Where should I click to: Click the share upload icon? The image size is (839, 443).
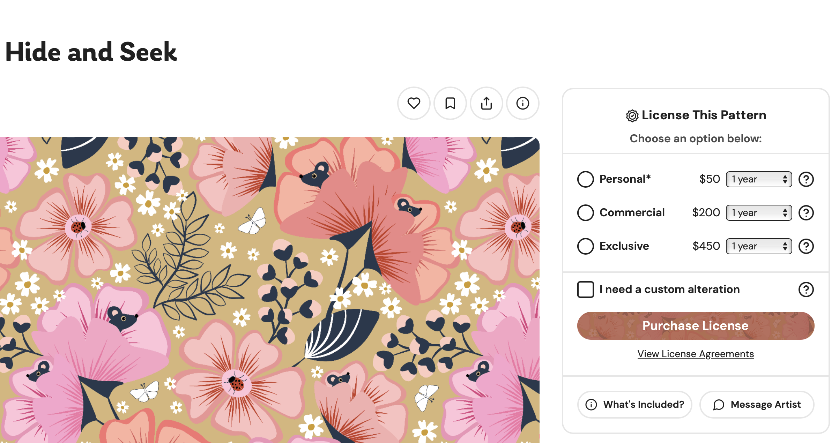(x=486, y=103)
